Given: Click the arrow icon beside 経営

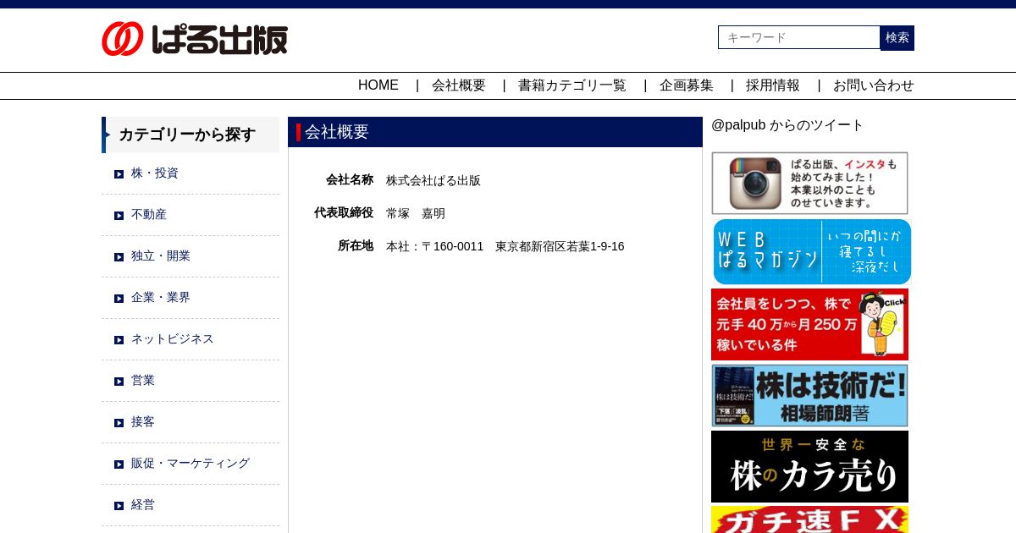Looking at the screenshot, I should click(119, 506).
